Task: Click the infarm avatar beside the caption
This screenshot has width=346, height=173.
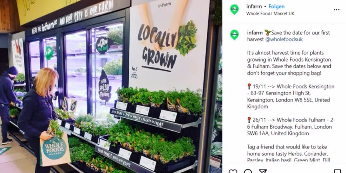Action: click(235, 35)
